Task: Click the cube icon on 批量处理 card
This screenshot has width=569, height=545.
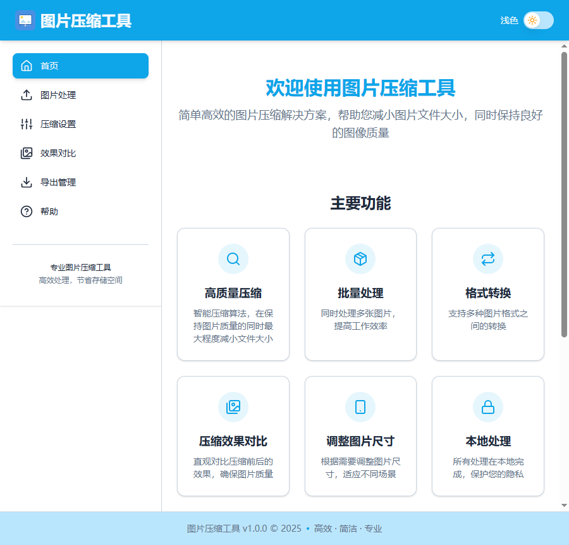Action: tap(360, 259)
